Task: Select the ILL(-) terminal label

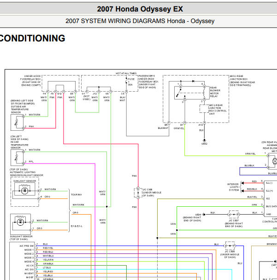Action: [x=269, y=183]
